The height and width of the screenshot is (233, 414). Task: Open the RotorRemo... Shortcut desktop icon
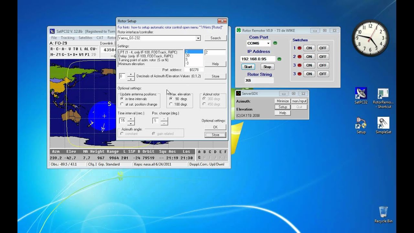[383, 98]
